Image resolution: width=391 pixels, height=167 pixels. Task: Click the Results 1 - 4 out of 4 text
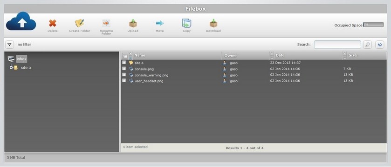coord(245,148)
